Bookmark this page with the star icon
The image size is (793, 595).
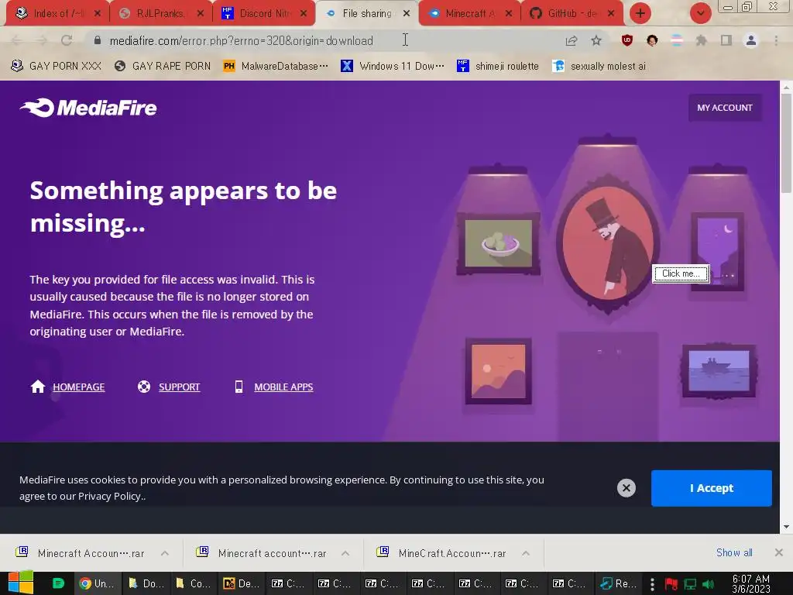pyautogui.click(x=596, y=40)
